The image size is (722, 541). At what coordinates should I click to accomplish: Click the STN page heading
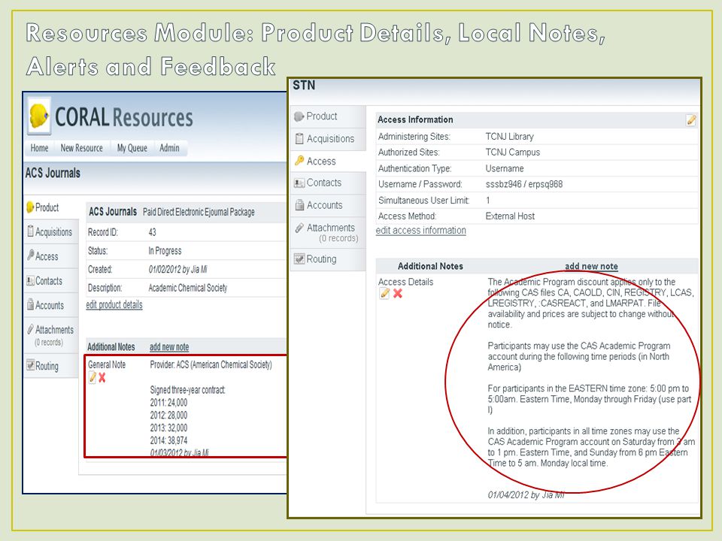pos(304,85)
